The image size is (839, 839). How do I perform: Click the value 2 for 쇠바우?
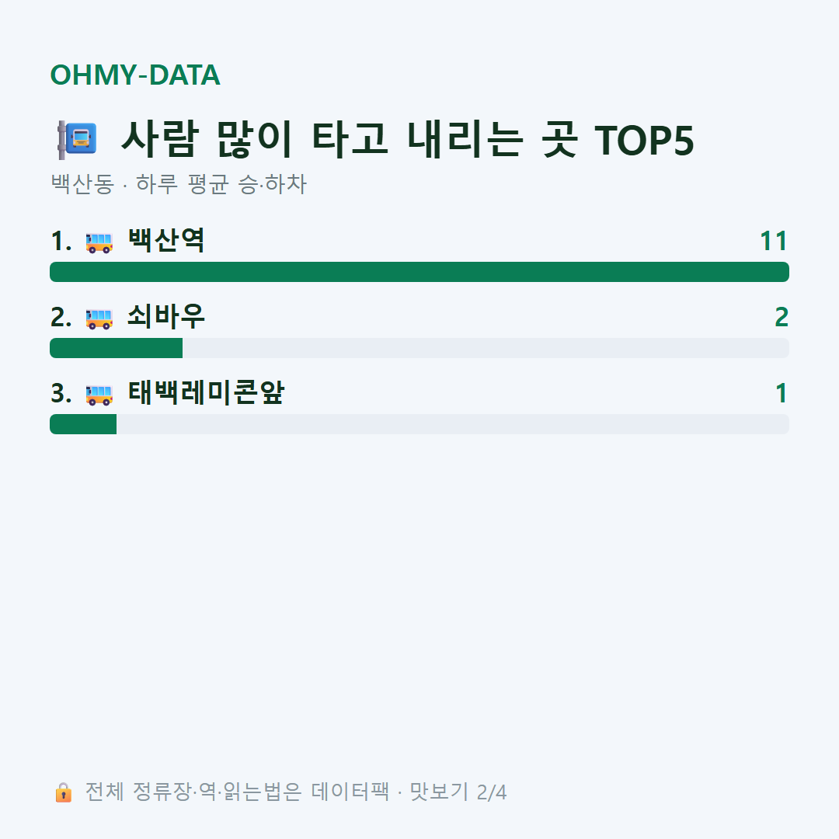pyautogui.click(x=782, y=317)
